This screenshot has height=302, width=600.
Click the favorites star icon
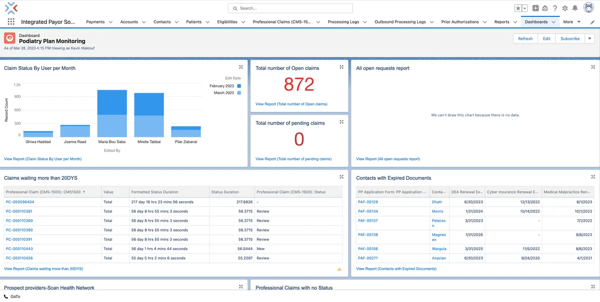(x=518, y=8)
